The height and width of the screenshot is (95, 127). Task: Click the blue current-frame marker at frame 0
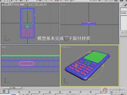coord(9,91)
